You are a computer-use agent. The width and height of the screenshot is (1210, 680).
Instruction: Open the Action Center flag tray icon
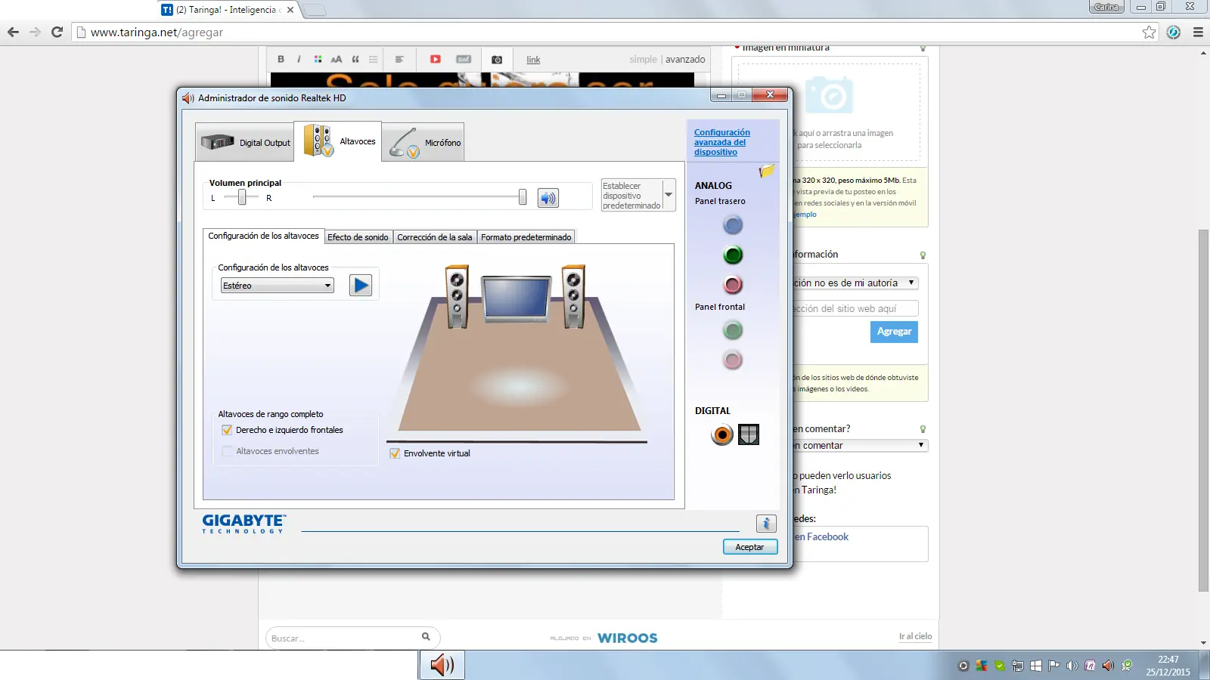[1053, 666]
